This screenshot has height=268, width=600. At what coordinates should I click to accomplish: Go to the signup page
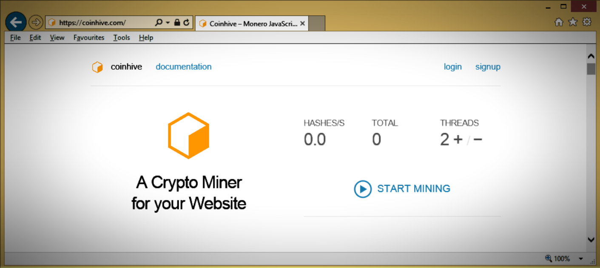488,67
